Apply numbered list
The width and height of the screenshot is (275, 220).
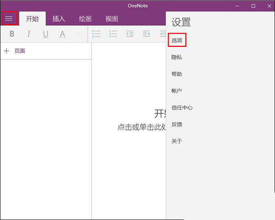tap(113, 34)
